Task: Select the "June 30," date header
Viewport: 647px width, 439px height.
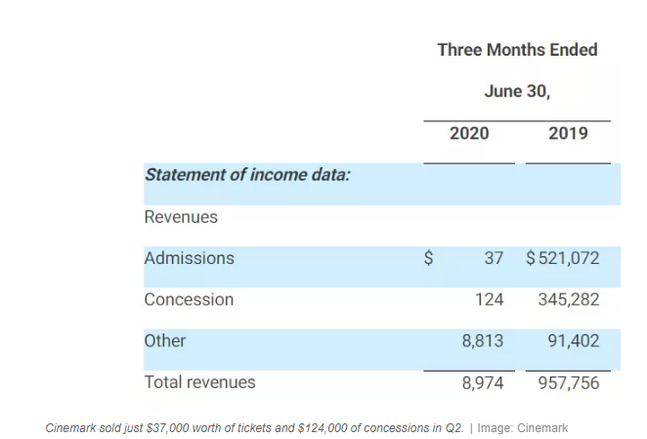Action: [517, 92]
